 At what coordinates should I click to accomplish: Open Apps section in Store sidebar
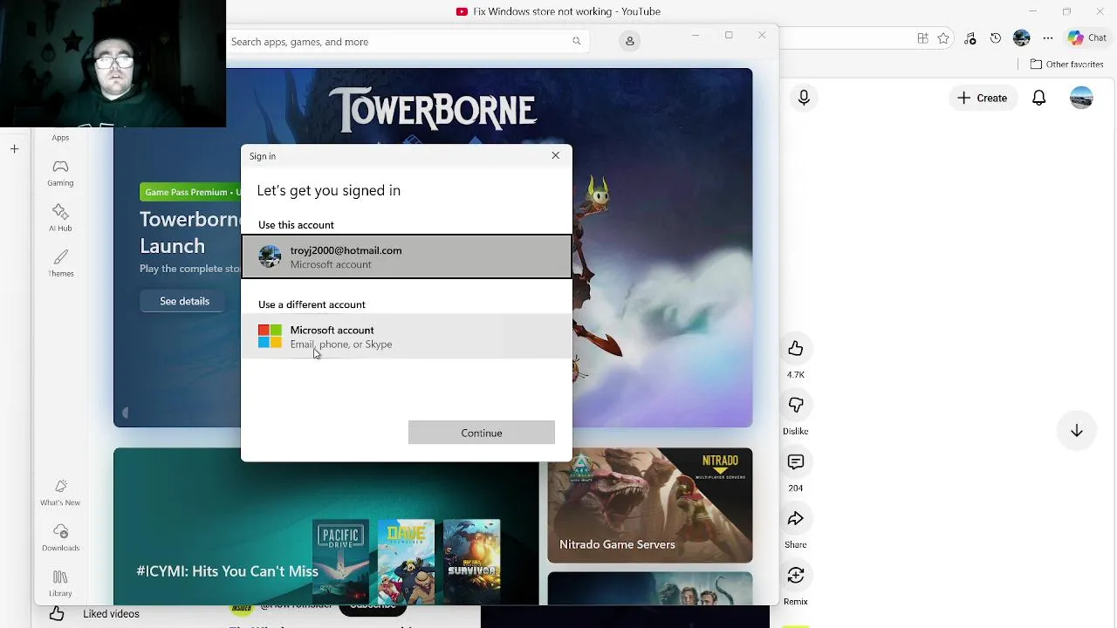tap(60, 137)
